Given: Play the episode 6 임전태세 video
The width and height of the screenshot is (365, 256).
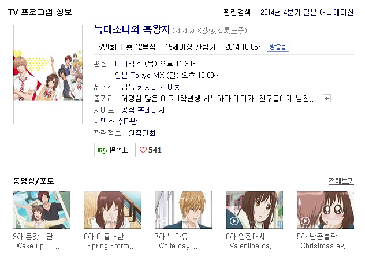Looking at the screenshot, I should click(x=255, y=210).
